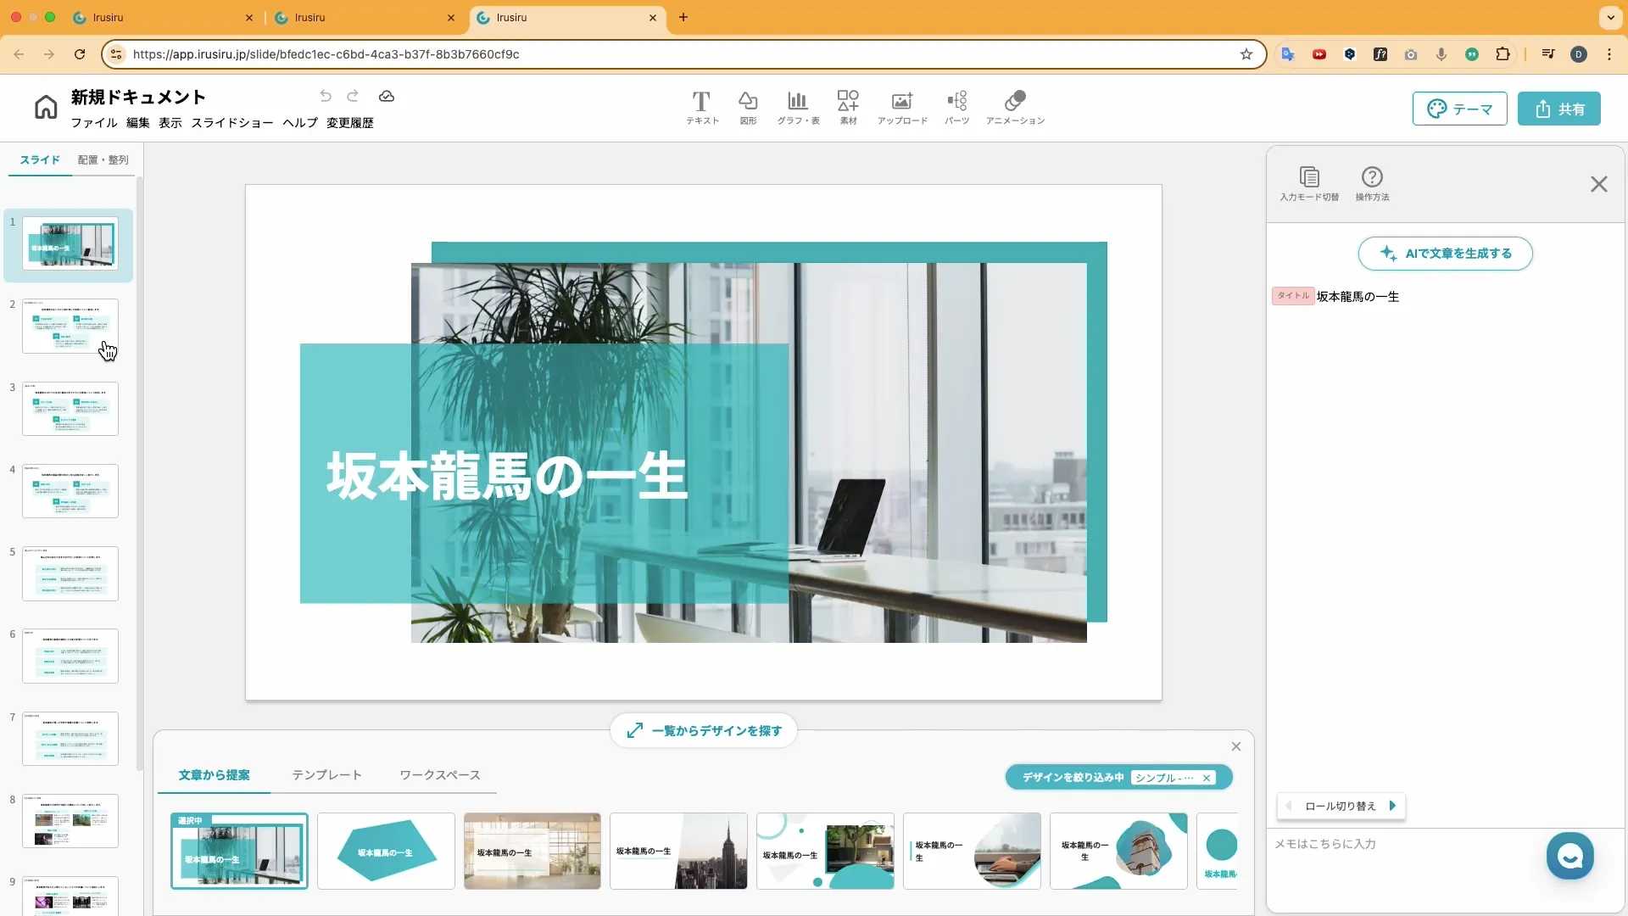Viewport: 1628px width, 916px height.
Task: Open the Parts (パーツ) tool
Action: pos(957,102)
